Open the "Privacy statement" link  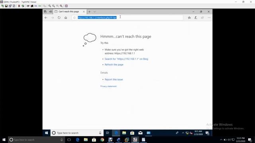pos(108,86)
